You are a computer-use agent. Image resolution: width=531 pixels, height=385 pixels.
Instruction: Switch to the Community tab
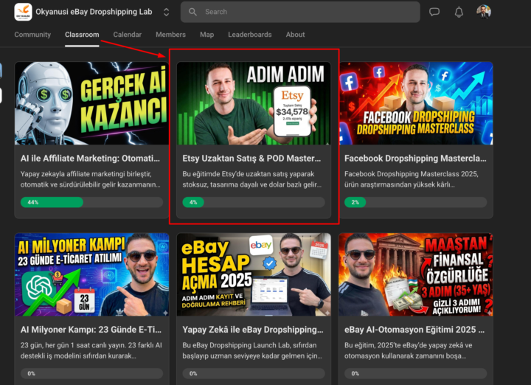(32, 35)
